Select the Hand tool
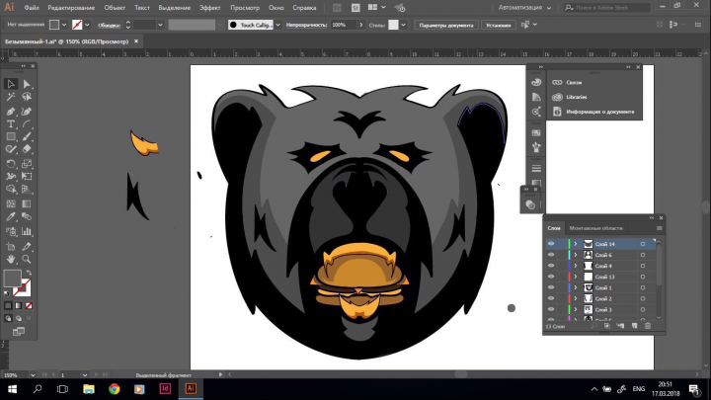 pyautogui.click(x=11, y=259)
